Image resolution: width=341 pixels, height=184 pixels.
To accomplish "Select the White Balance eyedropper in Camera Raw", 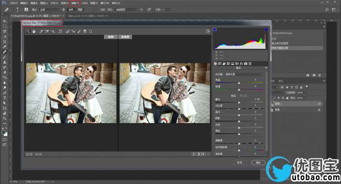I will (41, 31).
